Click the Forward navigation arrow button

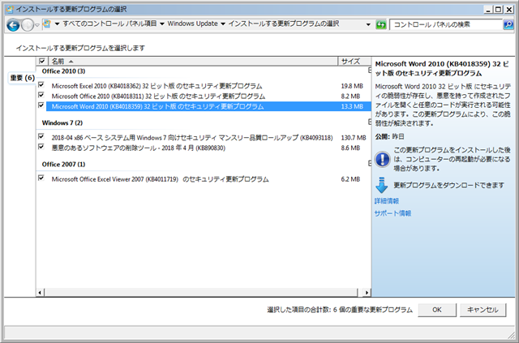[28, 25]
